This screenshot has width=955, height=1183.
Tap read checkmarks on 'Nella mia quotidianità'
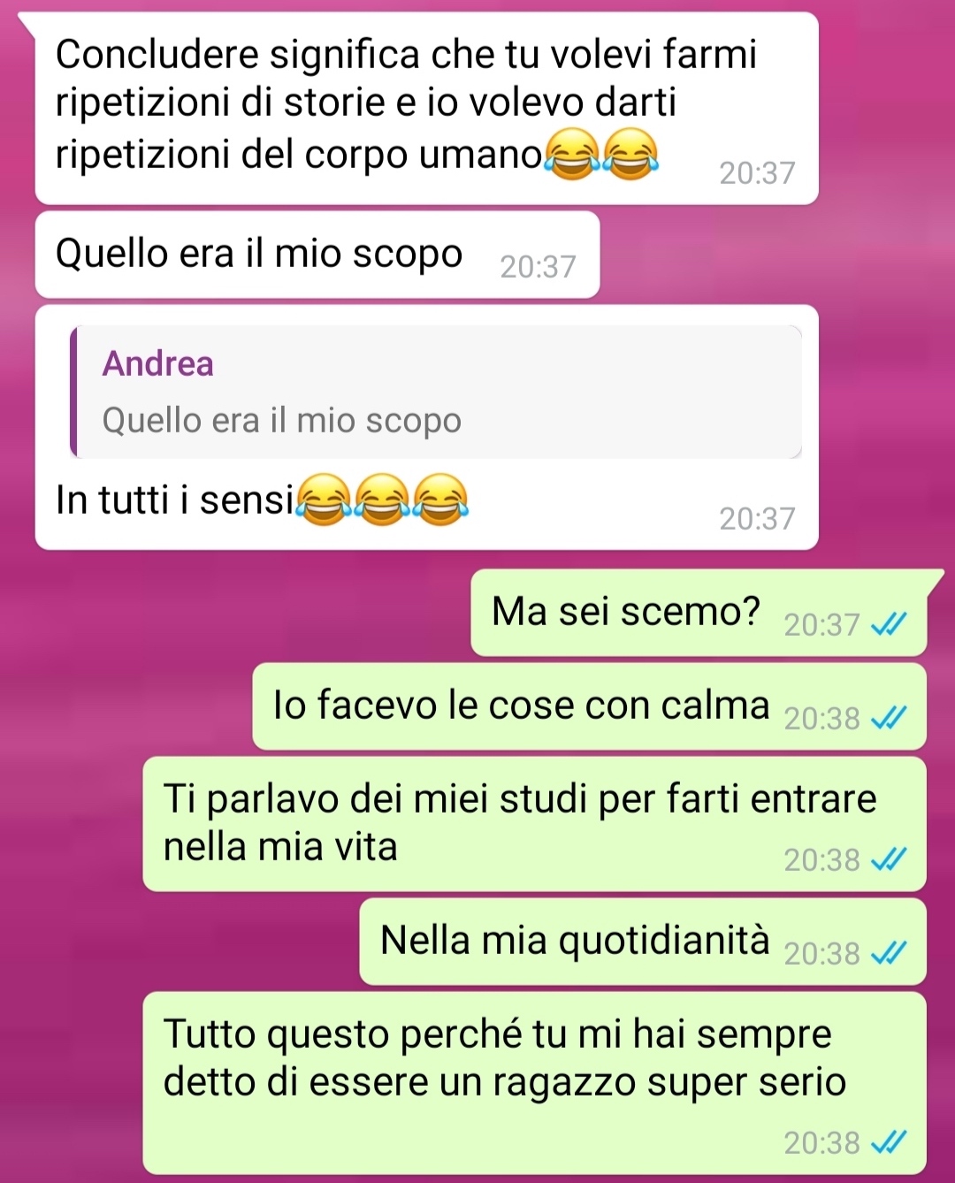[x=889, y=953]
